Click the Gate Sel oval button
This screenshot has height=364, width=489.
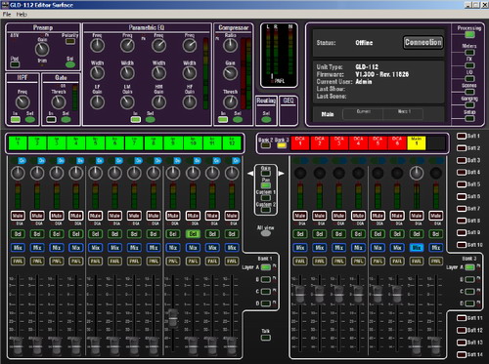tap(66, 119)
